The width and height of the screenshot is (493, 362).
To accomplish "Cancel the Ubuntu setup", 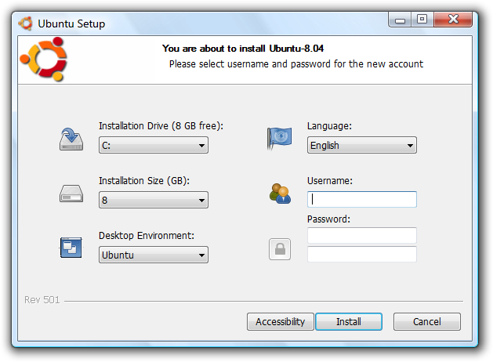I will 426,321.
